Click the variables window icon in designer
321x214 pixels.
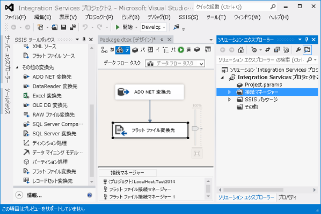tap(208, 50)
